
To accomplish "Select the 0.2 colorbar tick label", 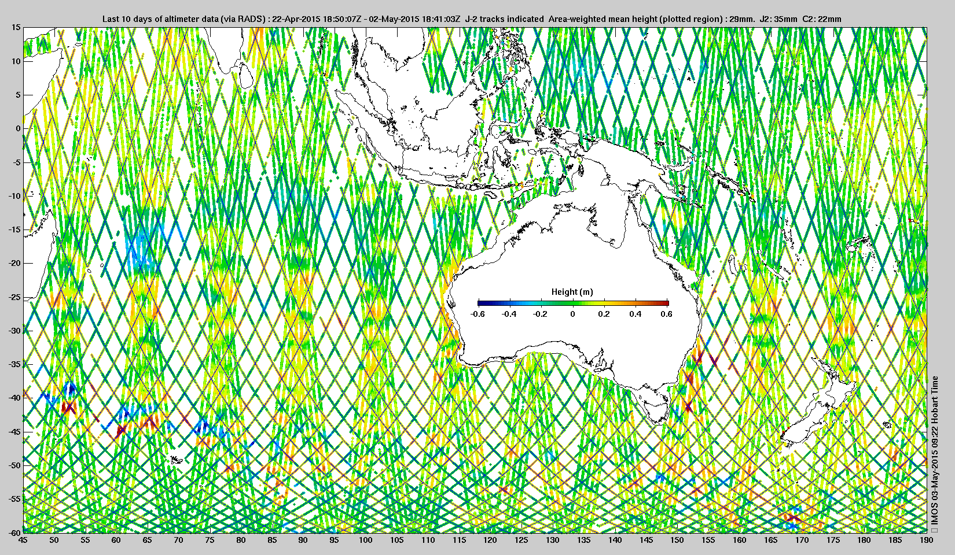I will 604,314.
